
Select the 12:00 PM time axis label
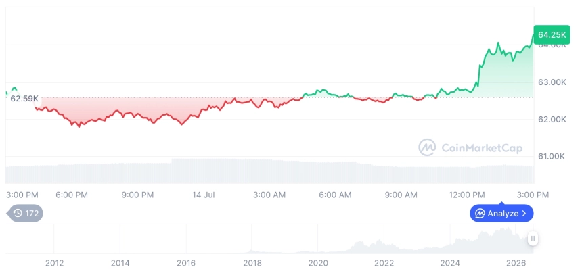pos(468,195)
